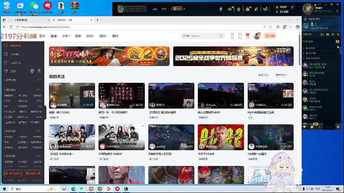344x193 pixels.
Task: Open the 首页 home nav item
Action: pos(42,36)
